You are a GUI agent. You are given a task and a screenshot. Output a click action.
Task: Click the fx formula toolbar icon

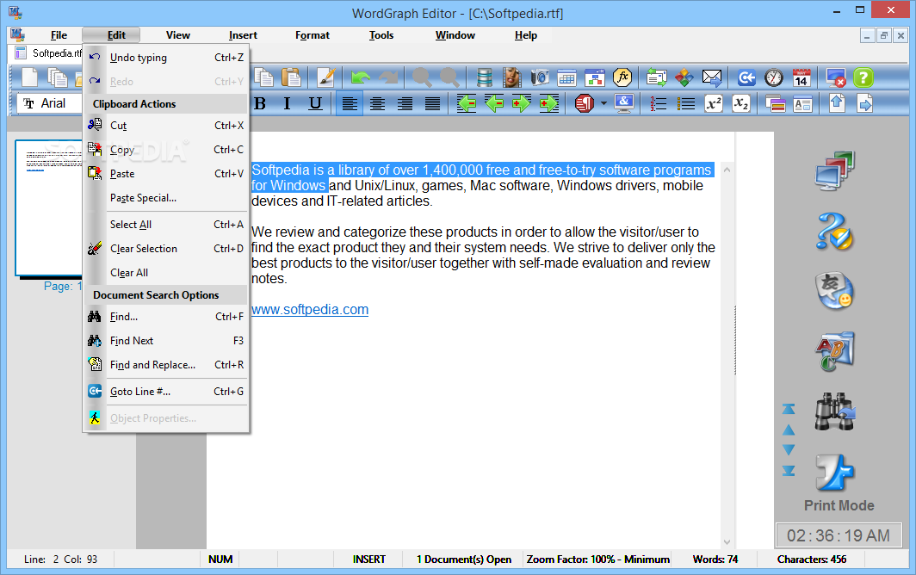coord(622,77)
